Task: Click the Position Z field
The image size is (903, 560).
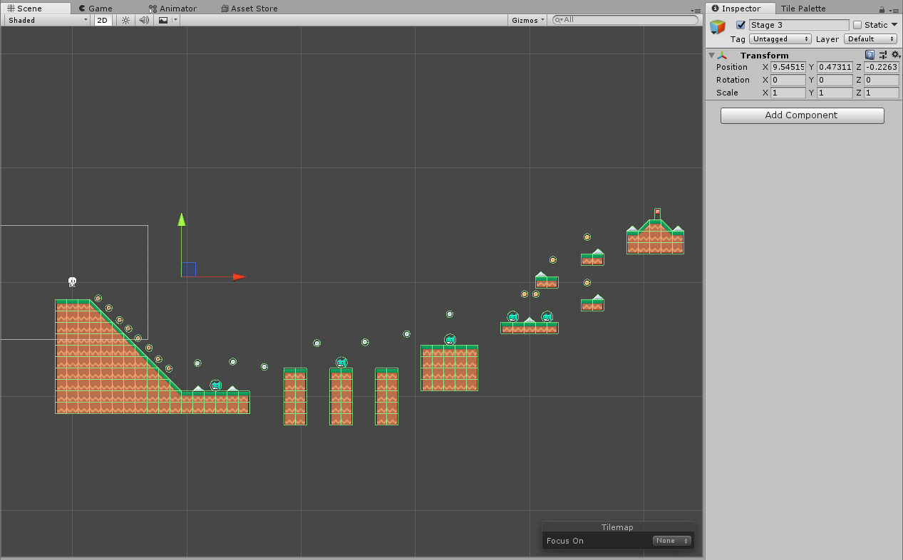Action: tap(881, 67)
